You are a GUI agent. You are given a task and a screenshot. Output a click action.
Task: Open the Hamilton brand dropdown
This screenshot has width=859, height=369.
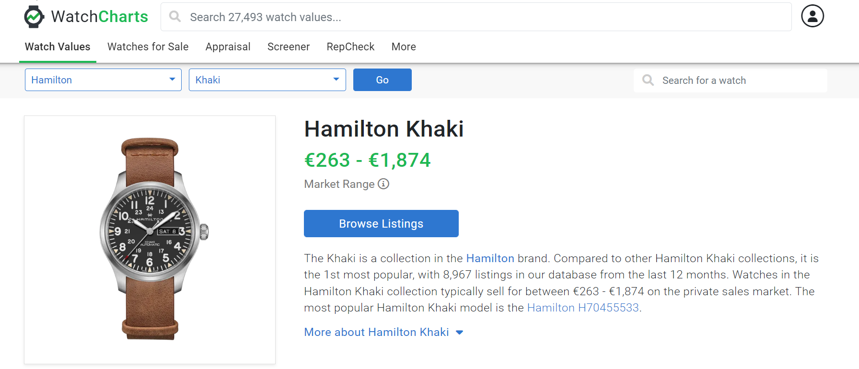click(x=103, y=80)
